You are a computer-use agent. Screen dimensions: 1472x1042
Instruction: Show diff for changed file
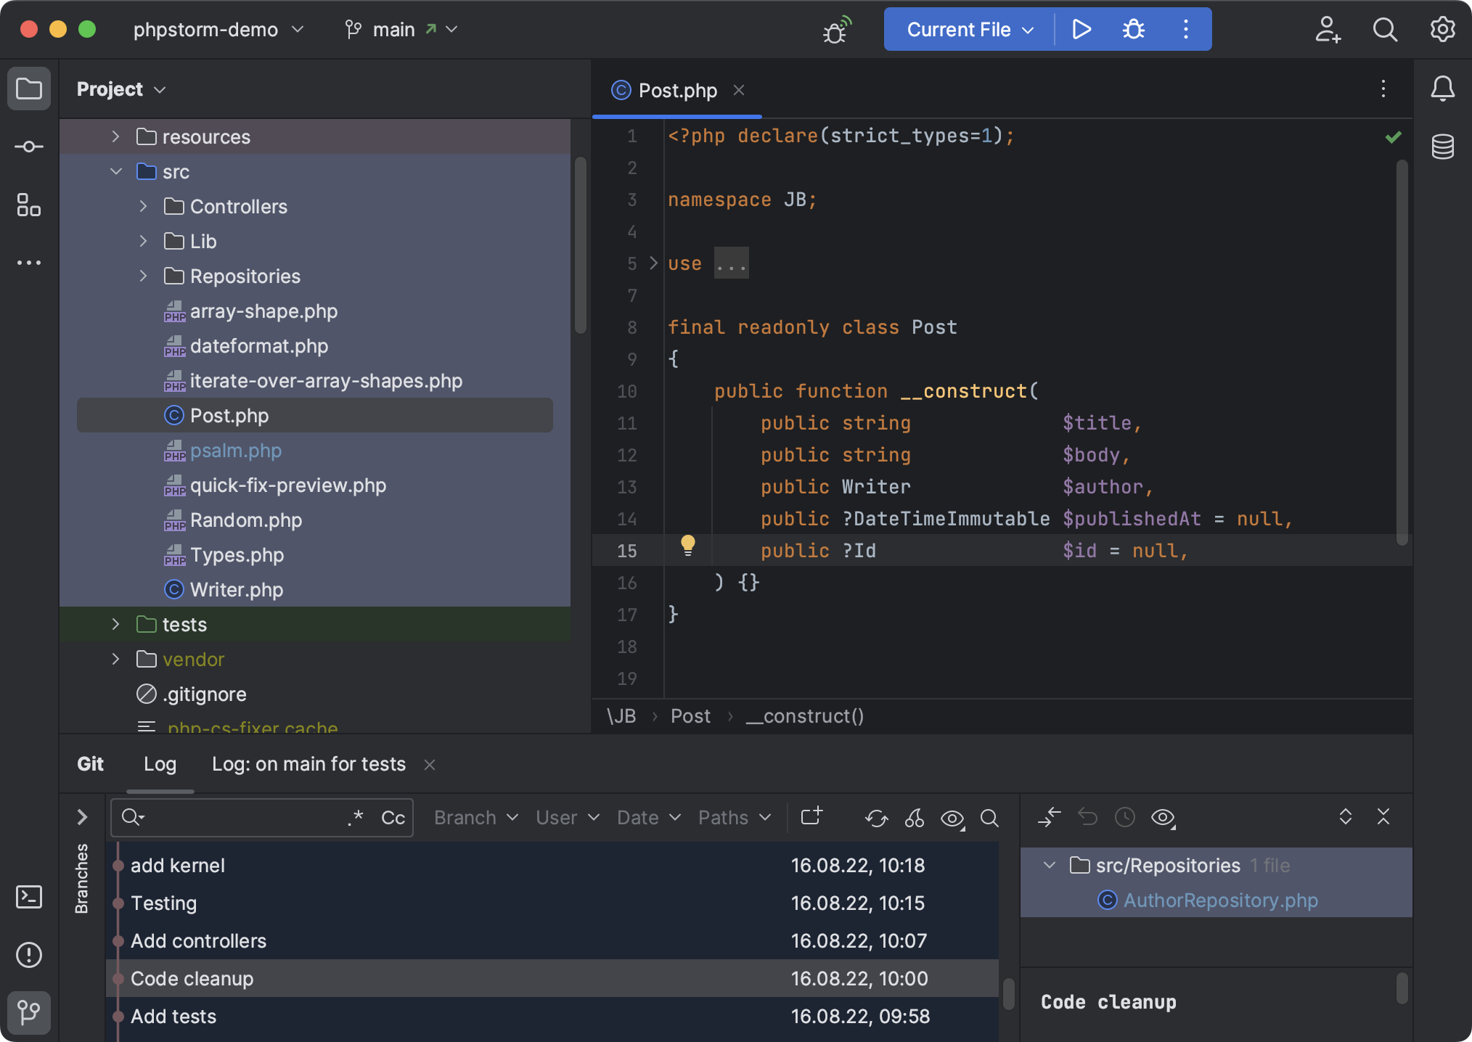(1050, 817)
